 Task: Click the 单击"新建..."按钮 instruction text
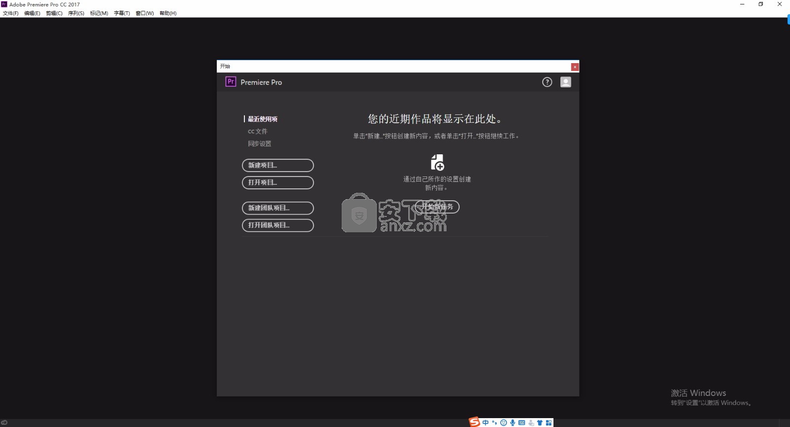click(436, 136)
